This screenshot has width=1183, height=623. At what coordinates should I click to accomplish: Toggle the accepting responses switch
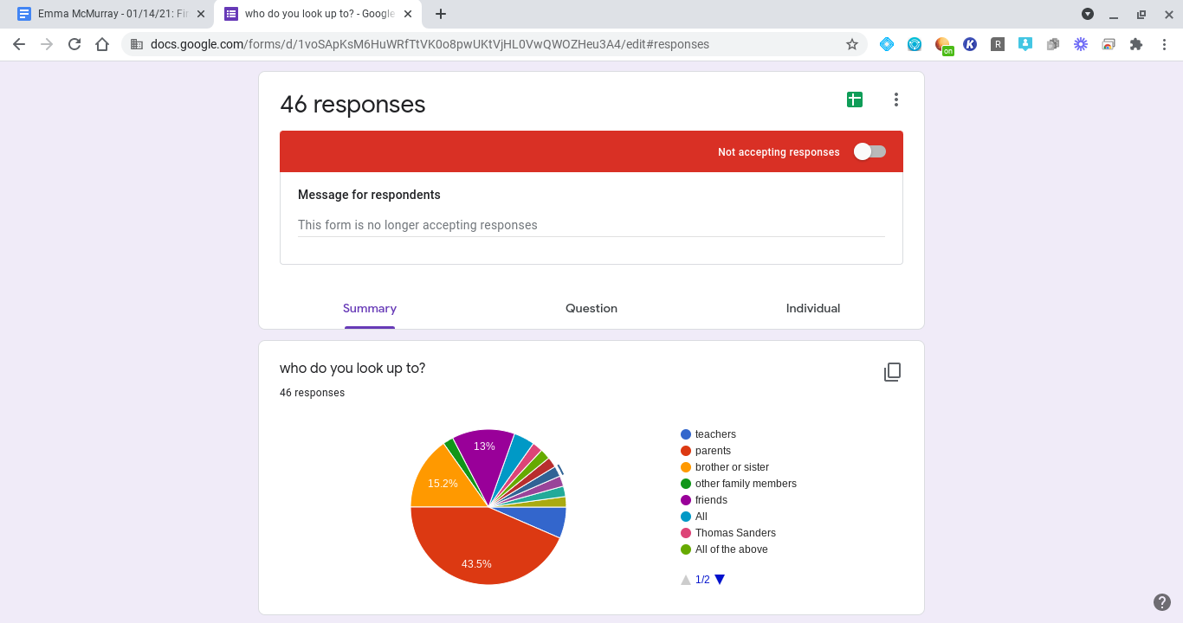pos(869,151)
